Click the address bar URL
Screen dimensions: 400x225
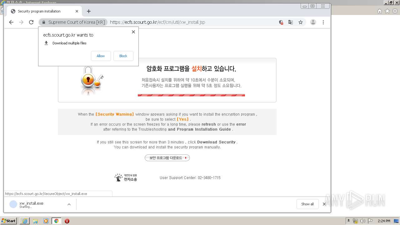point(157,22)
